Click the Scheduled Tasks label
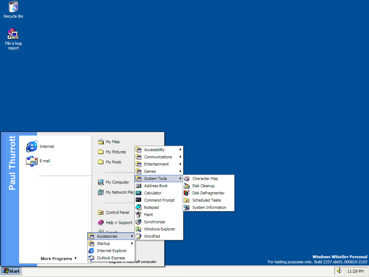 (207, 200)
